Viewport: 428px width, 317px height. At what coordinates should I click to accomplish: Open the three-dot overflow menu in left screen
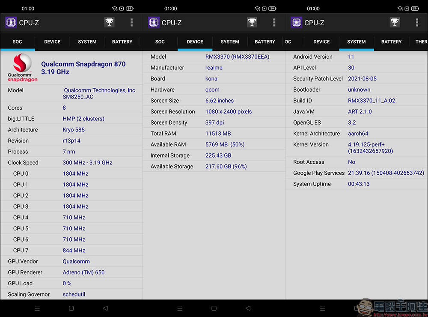(131, 22)
